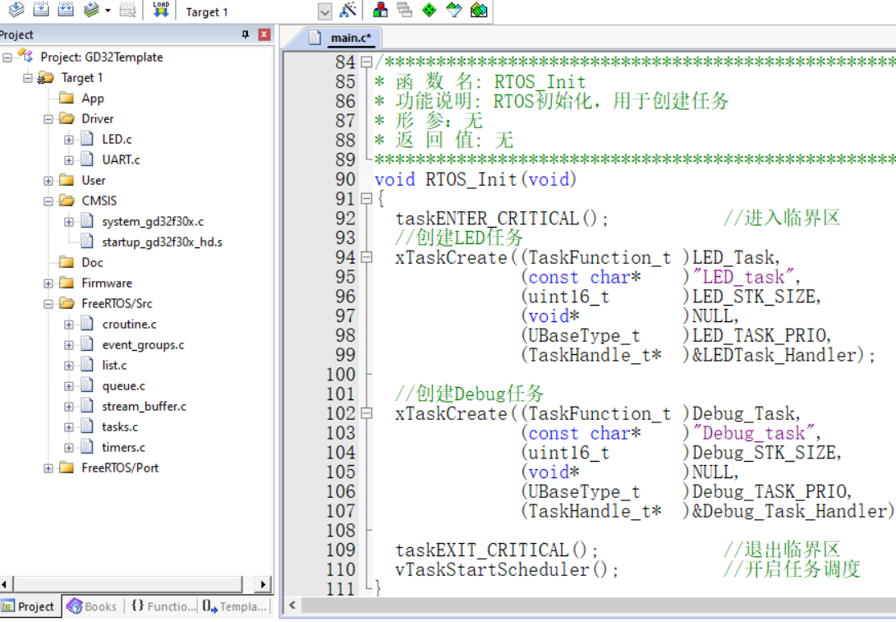The height and width of the screenshot is (622, 896).
Task: Click the Translate toolbar icon
Action: click(x=16, y=10)
